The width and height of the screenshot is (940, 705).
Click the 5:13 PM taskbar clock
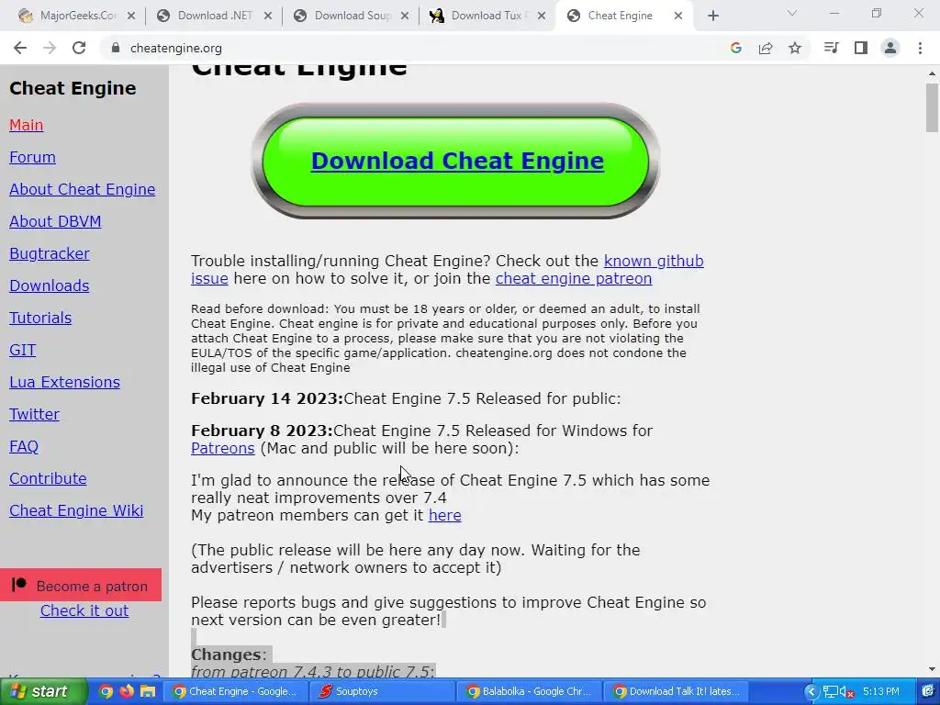880,691
